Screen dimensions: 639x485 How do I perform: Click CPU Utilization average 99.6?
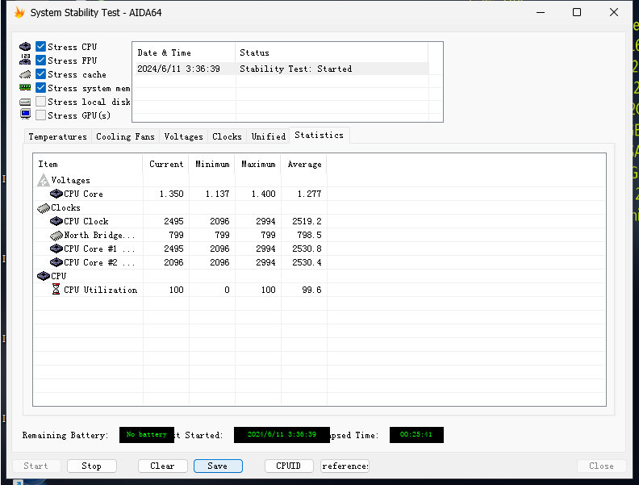[311, 290]
